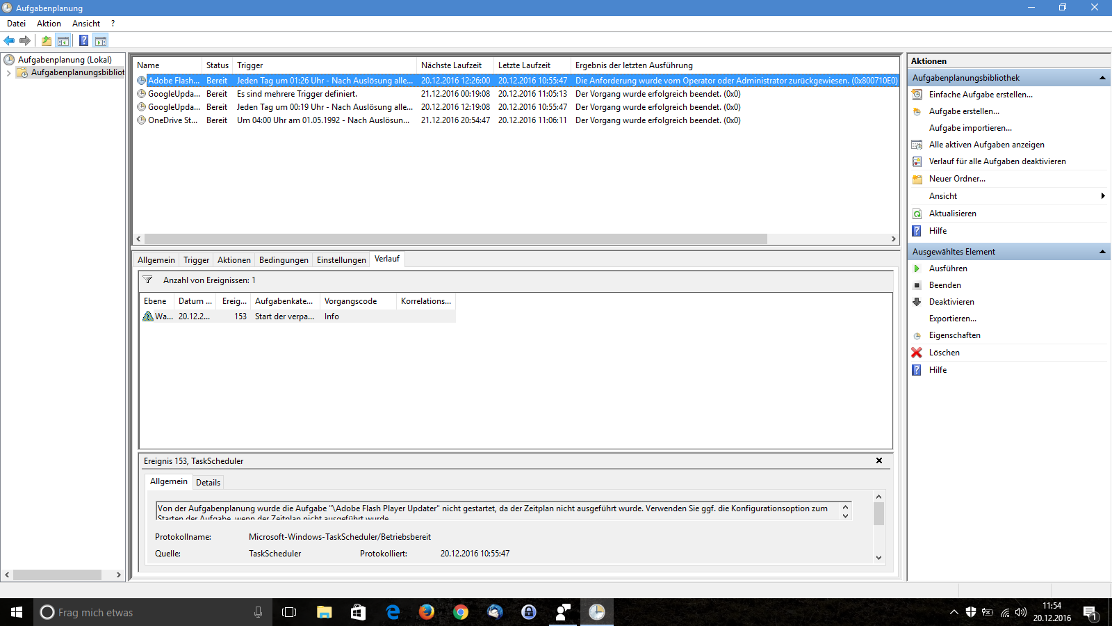This screenshot has height=626, width=1112.
Task: Click the clock icon of Adobe Flash task
Action: point(142,81)
